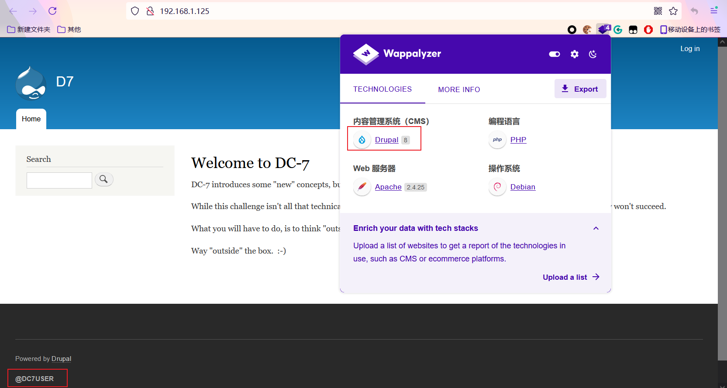The height and width of the screenshot is (388, 727).
Task: Open the PHP technology link
Action: click(518, 140)
